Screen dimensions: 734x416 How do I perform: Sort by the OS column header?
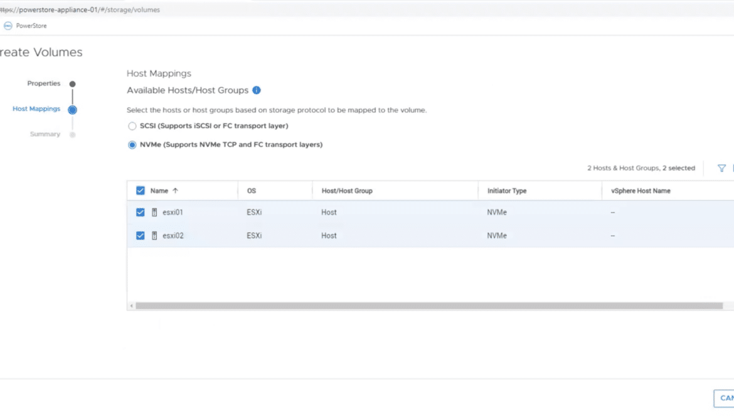point(252,191)
